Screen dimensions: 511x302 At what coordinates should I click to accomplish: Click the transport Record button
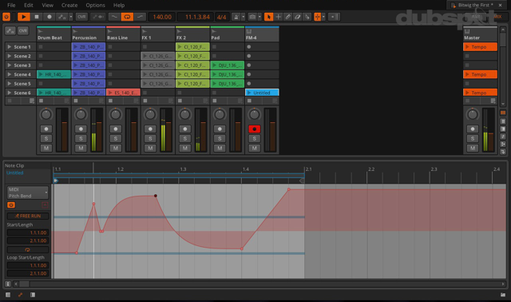pos(50,17)
